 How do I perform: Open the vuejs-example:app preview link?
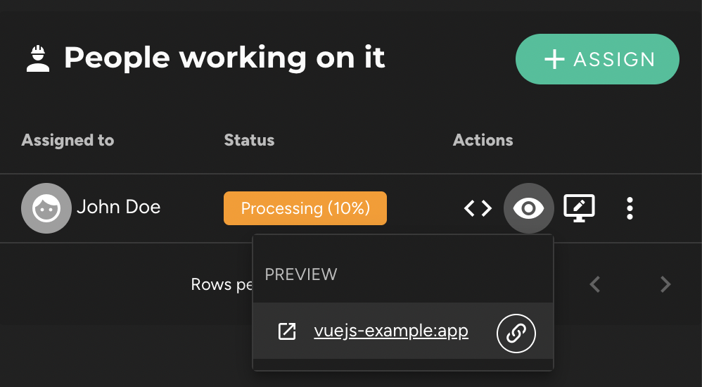(x=391, y=331)
